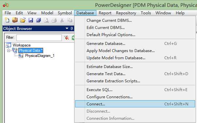The image size is (197, 123).
Task: Choose Configure Connections
Action: tap(135, 97)
